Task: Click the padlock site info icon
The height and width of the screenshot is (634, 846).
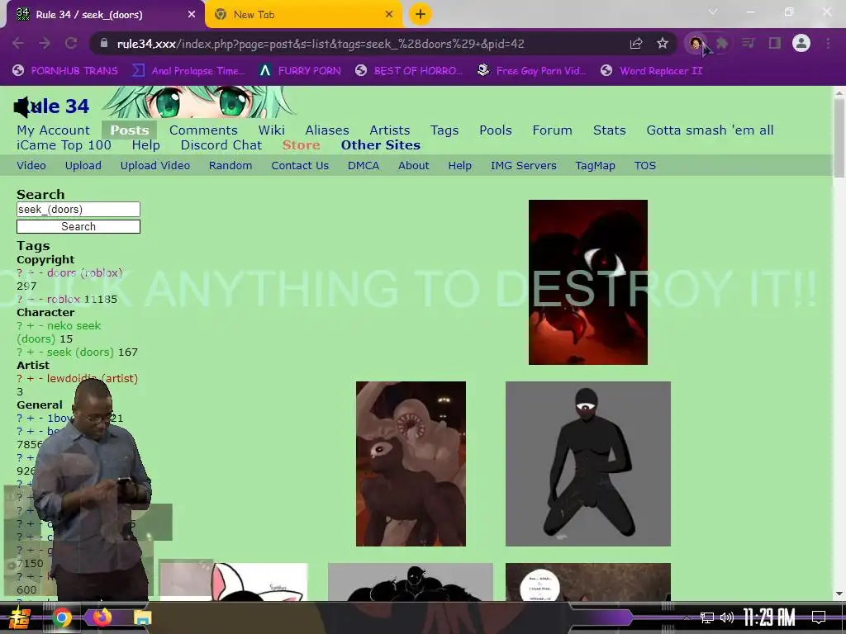Action: pos(104,43)
